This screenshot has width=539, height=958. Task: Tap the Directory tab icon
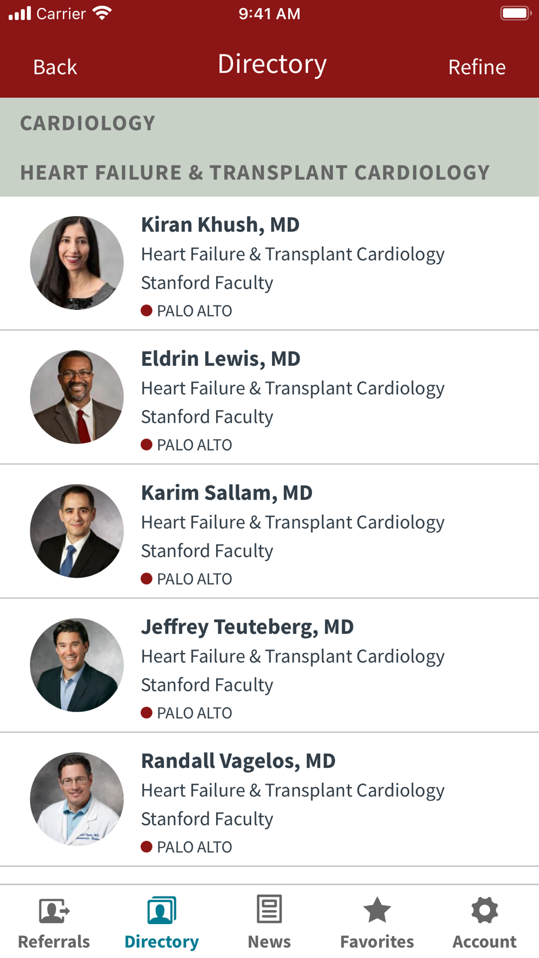click(x=162, y=911)
